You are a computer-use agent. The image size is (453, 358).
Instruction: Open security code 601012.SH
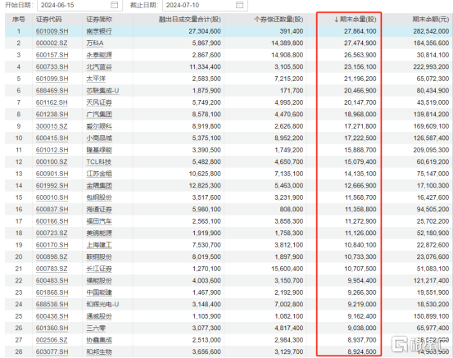click(x=52, y=150)
